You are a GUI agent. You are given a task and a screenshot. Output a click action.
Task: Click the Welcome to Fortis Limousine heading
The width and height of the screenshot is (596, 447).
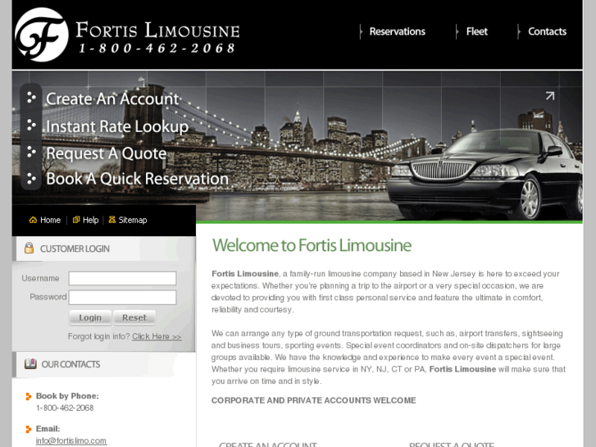pyautogui.click(x=312, y=245)
